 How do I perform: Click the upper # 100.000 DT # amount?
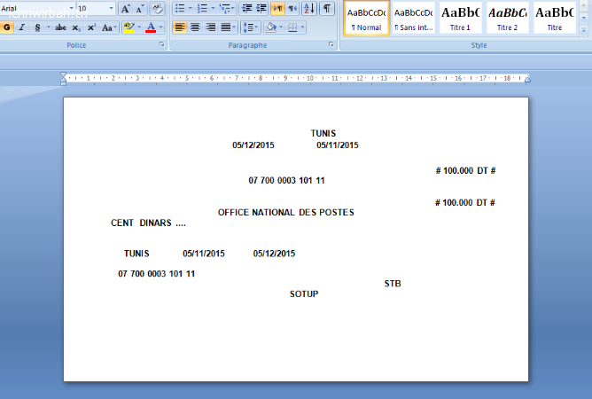pos(465,171)
